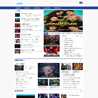Click the LOGO image in the header
The image size is (98, 98).
pyautogui.click(x=19, y=4)
